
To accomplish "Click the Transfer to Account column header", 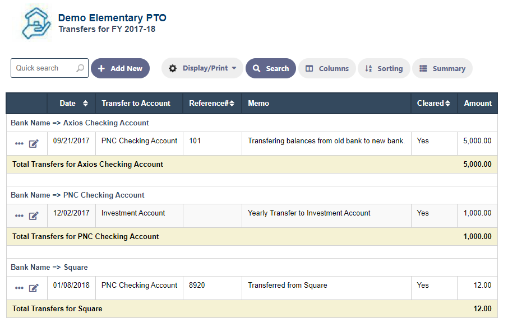I will (136, 103).
